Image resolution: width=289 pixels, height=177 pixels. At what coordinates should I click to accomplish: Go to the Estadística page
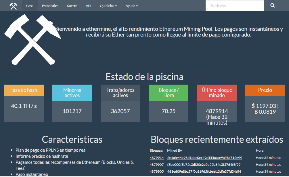50,6
